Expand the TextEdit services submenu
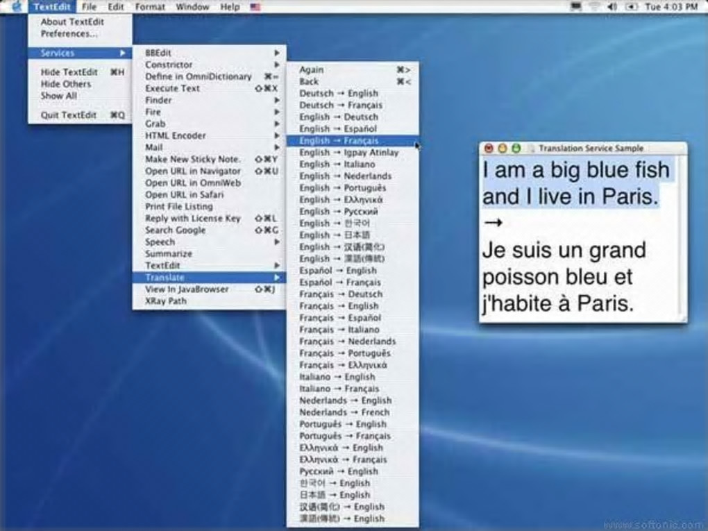 [209, 265]
